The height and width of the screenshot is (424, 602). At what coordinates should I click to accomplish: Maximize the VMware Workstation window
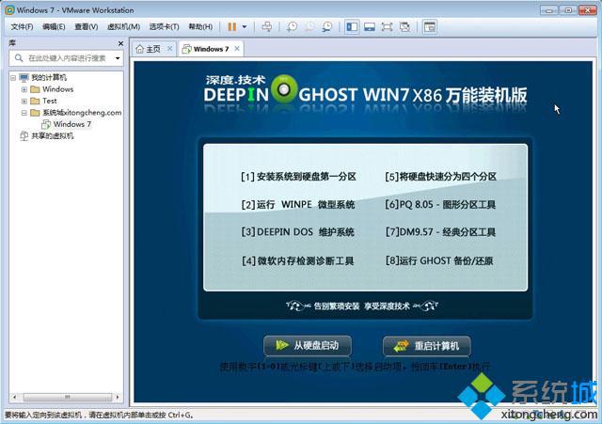pos(568,10)
